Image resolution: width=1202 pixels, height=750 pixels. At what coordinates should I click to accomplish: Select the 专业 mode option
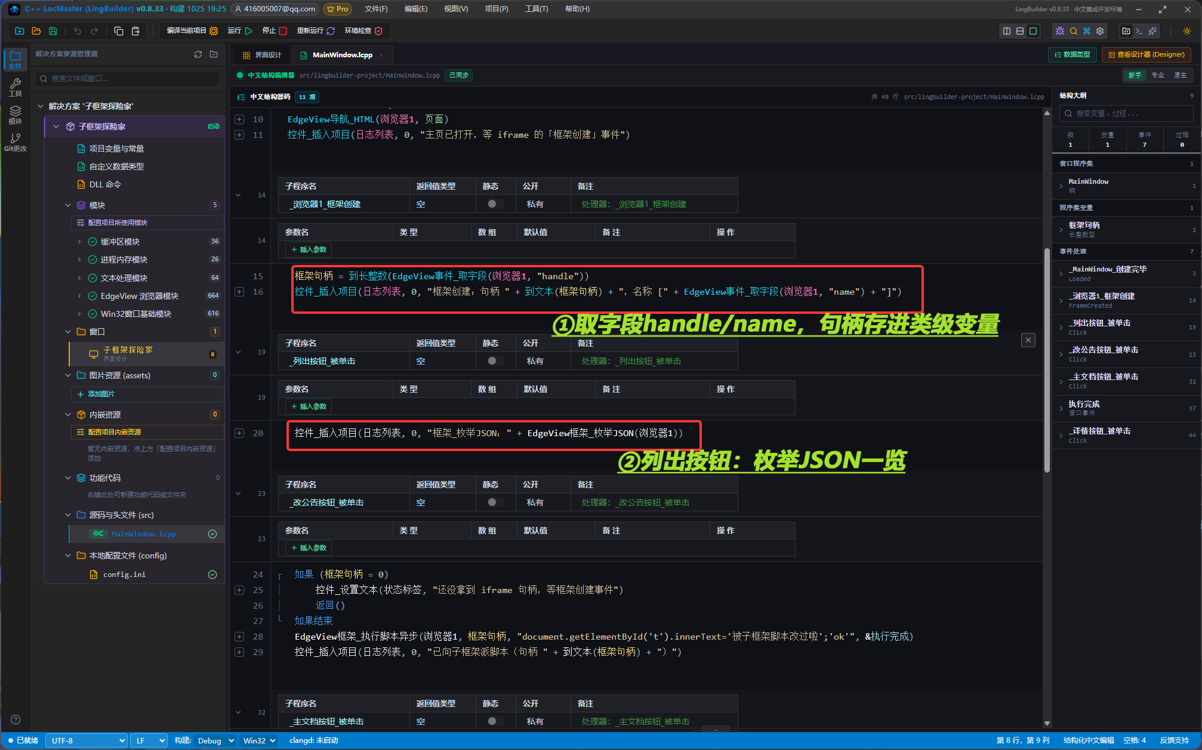pos(1158,75)
